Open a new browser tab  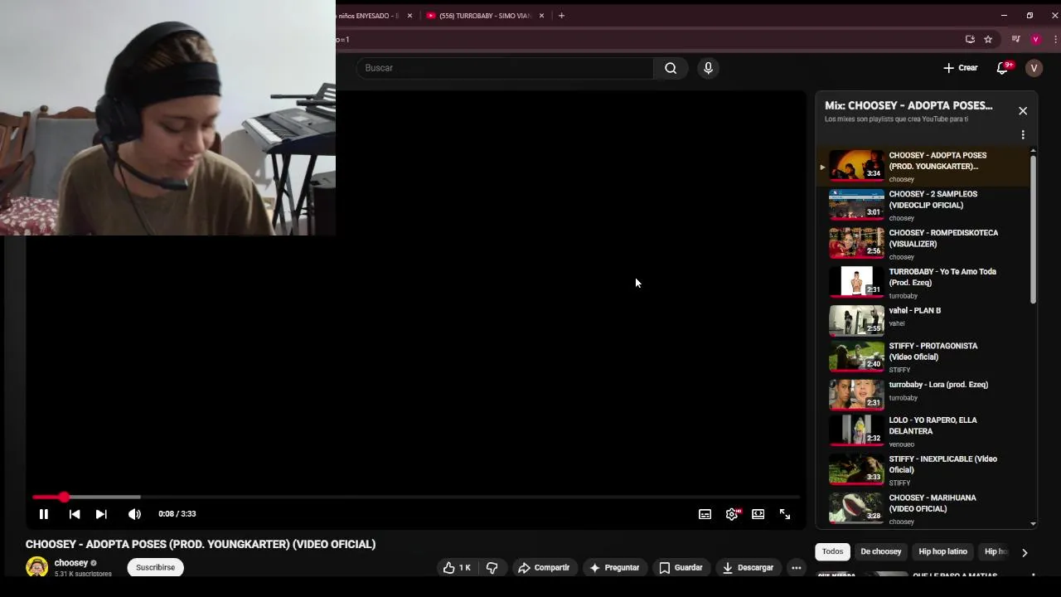[561, 16]
